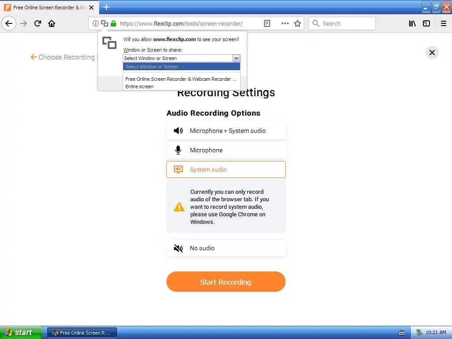Image resolution: width=452 pixels, height=339 pixels.
Task: Select Microphone audio option
Action: (x=226, y=150)
